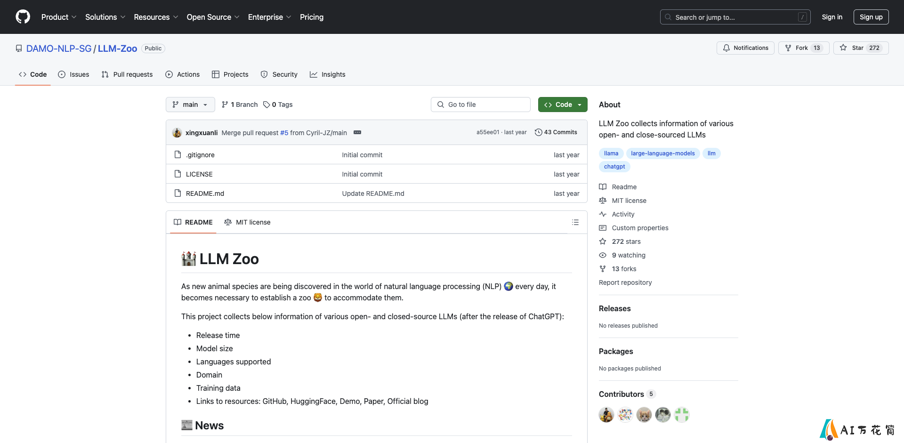Image resolution: width=904 pixels, height=443 pixels.
Task: Open the Pricing page
Action: pos(312,17)
